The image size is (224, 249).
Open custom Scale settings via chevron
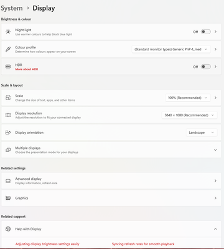click(215, 98)
